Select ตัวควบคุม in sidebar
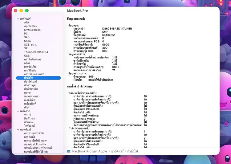Viewport: 231px width, 164px height. (x=30, y=85)
